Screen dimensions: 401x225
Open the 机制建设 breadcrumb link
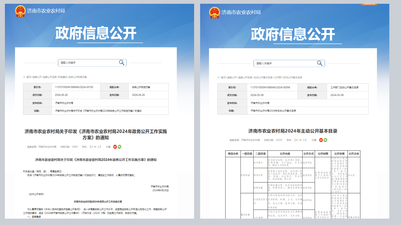(x=63, y=77)
